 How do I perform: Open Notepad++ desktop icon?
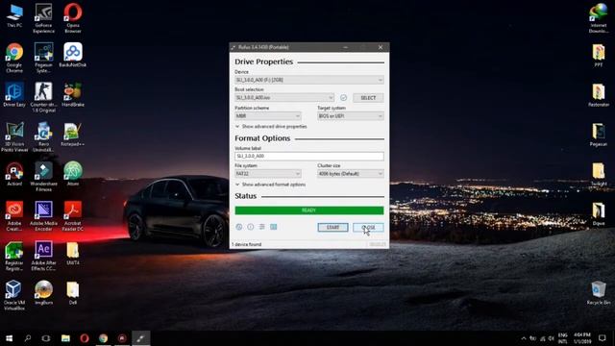73,135
